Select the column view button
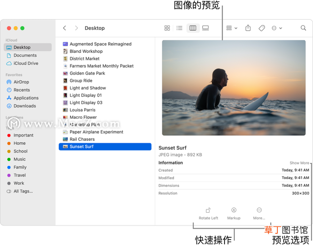 (x=193, y=28)
